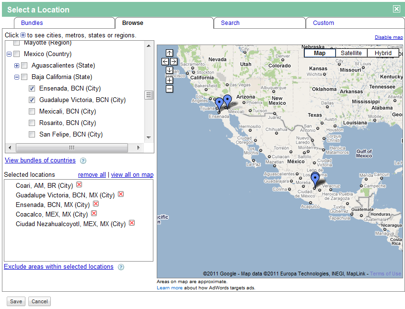Screen dimensions: 405x309
Task: Check Mexicali, BCN (City)
Action: [32, 111]
